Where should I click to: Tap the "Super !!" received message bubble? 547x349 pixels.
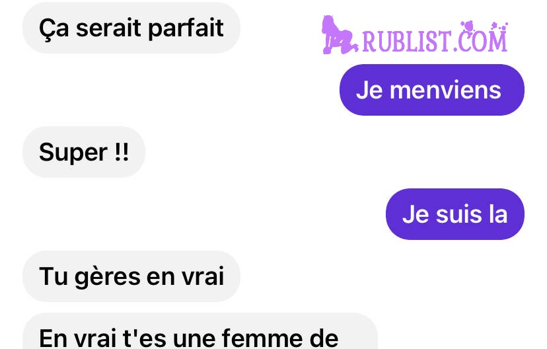coord(84,152)
